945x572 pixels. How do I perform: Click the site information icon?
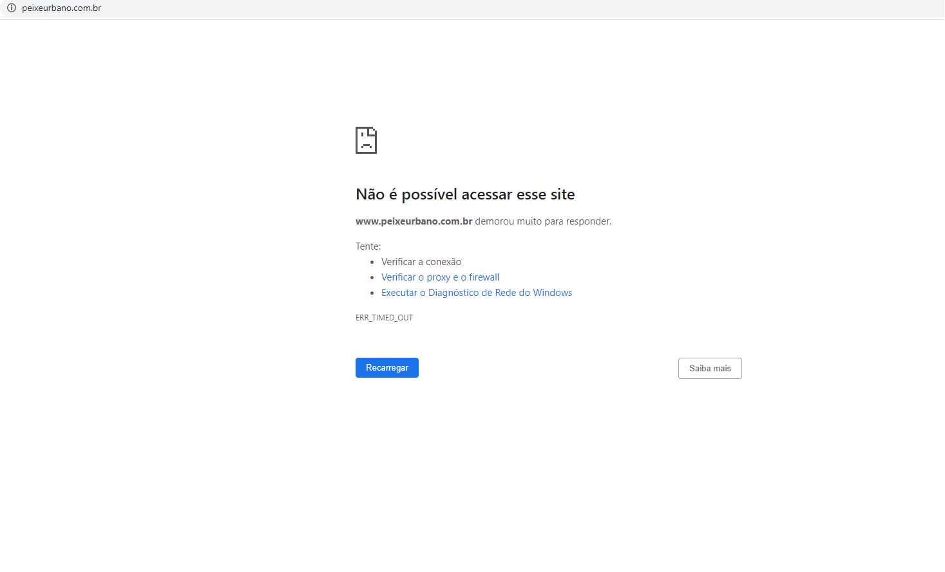point(11,8)
